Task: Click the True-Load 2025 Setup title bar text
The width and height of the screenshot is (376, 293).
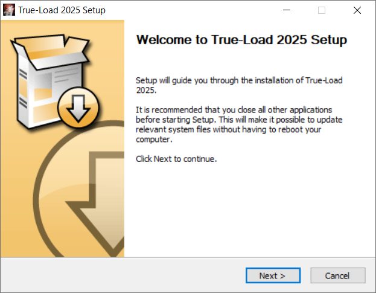Action: (x=62, y=10)
